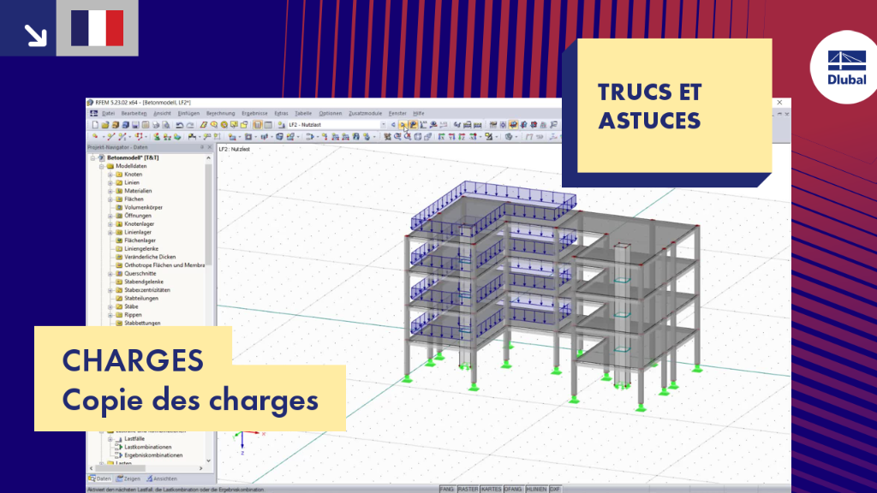
Task: Click the Redo arrow icon
Action: pyautogui.click(x=190, y=125)
